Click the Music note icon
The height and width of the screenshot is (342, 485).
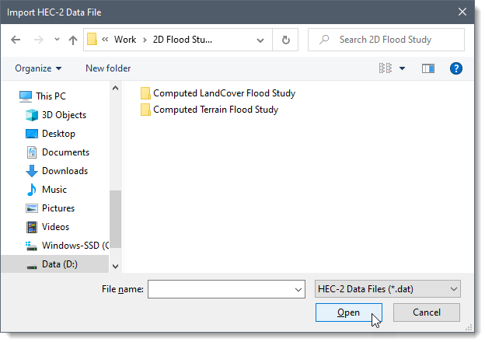coord(32,190)
